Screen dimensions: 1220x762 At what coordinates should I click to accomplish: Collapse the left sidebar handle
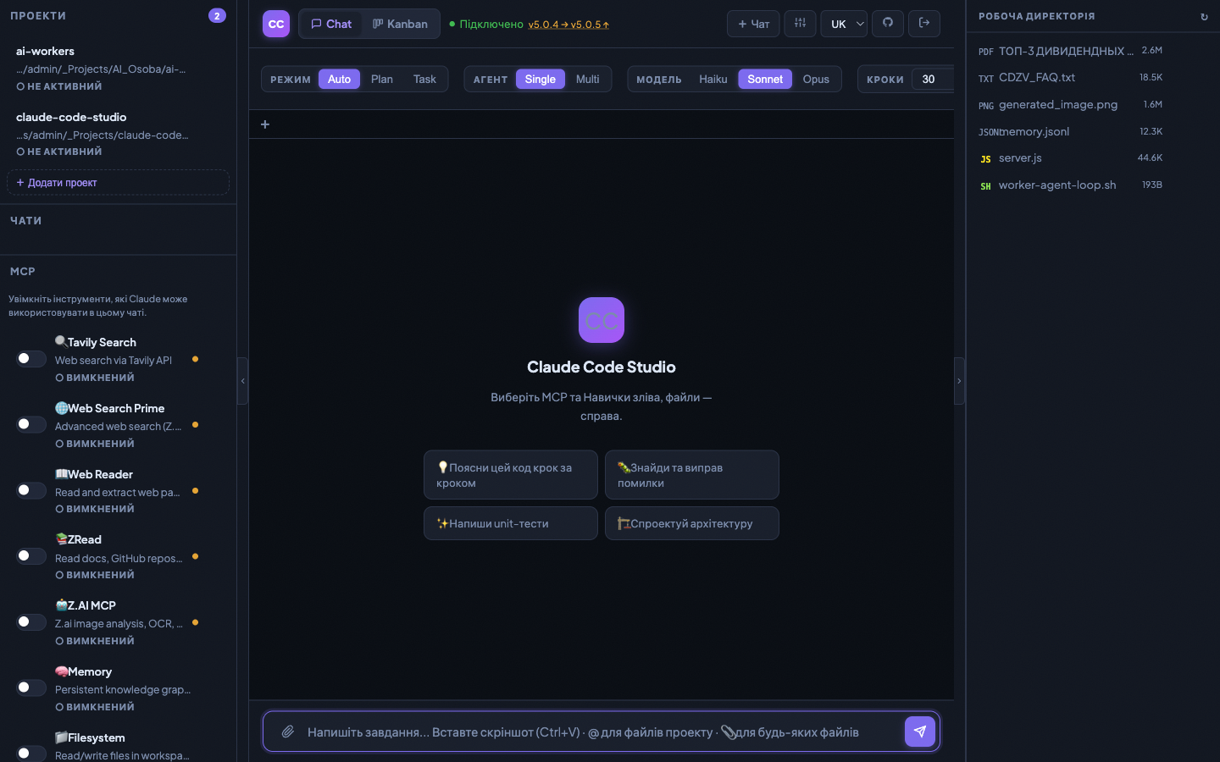coord(242,381)
